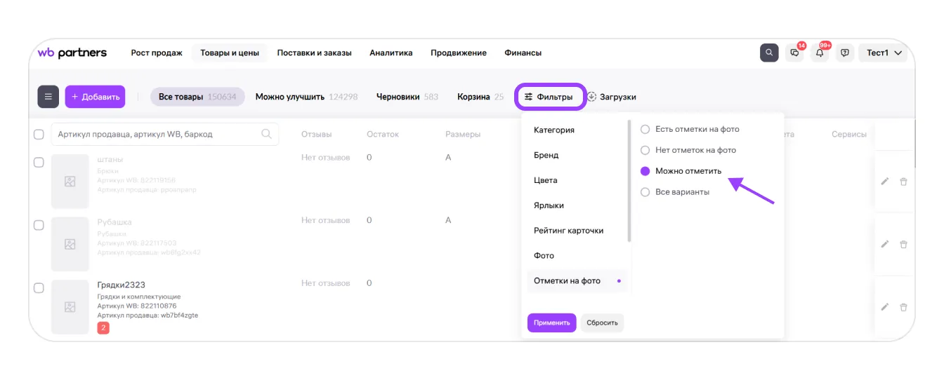This screenshot has width=944, height=380.
Task: Select the Есть отметки на фото option
Action: (645, 129)
